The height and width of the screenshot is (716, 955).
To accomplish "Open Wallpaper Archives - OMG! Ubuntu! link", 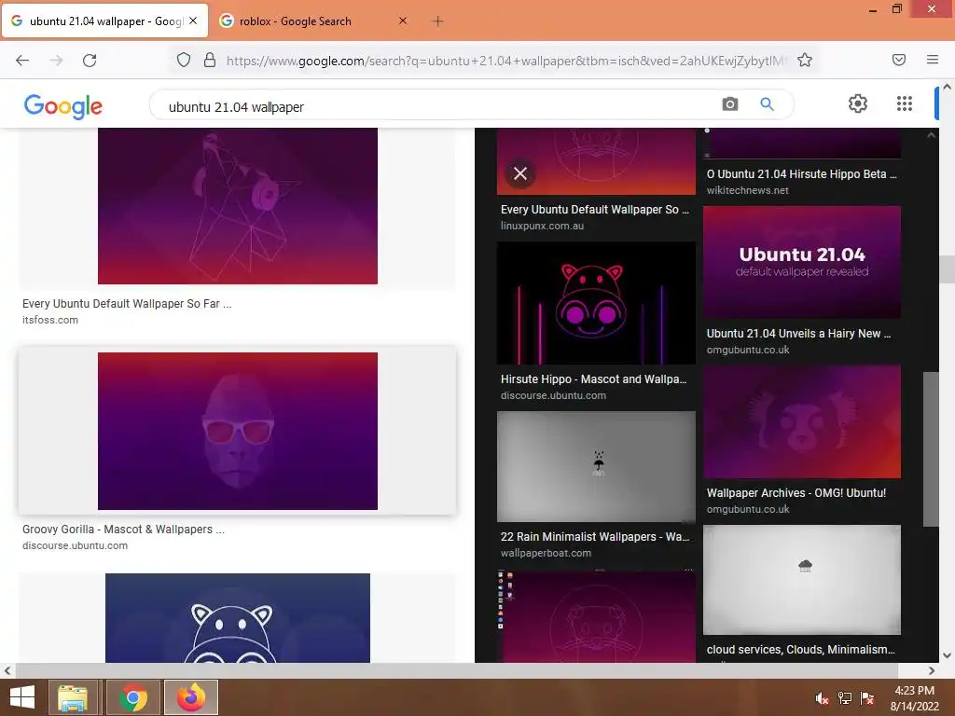I will click(796, 492).
